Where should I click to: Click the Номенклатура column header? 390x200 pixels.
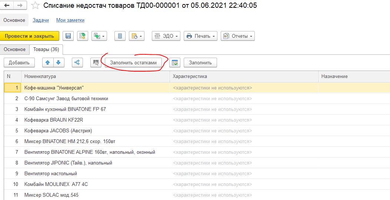(96, 77)
